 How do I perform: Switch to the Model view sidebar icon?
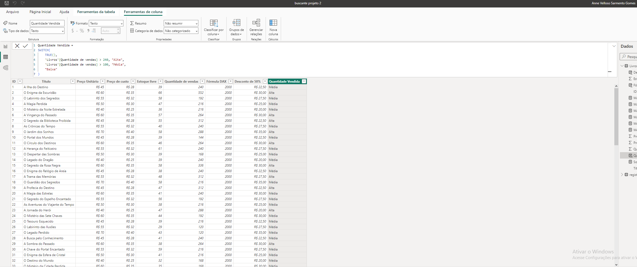[x=6, y=68]
